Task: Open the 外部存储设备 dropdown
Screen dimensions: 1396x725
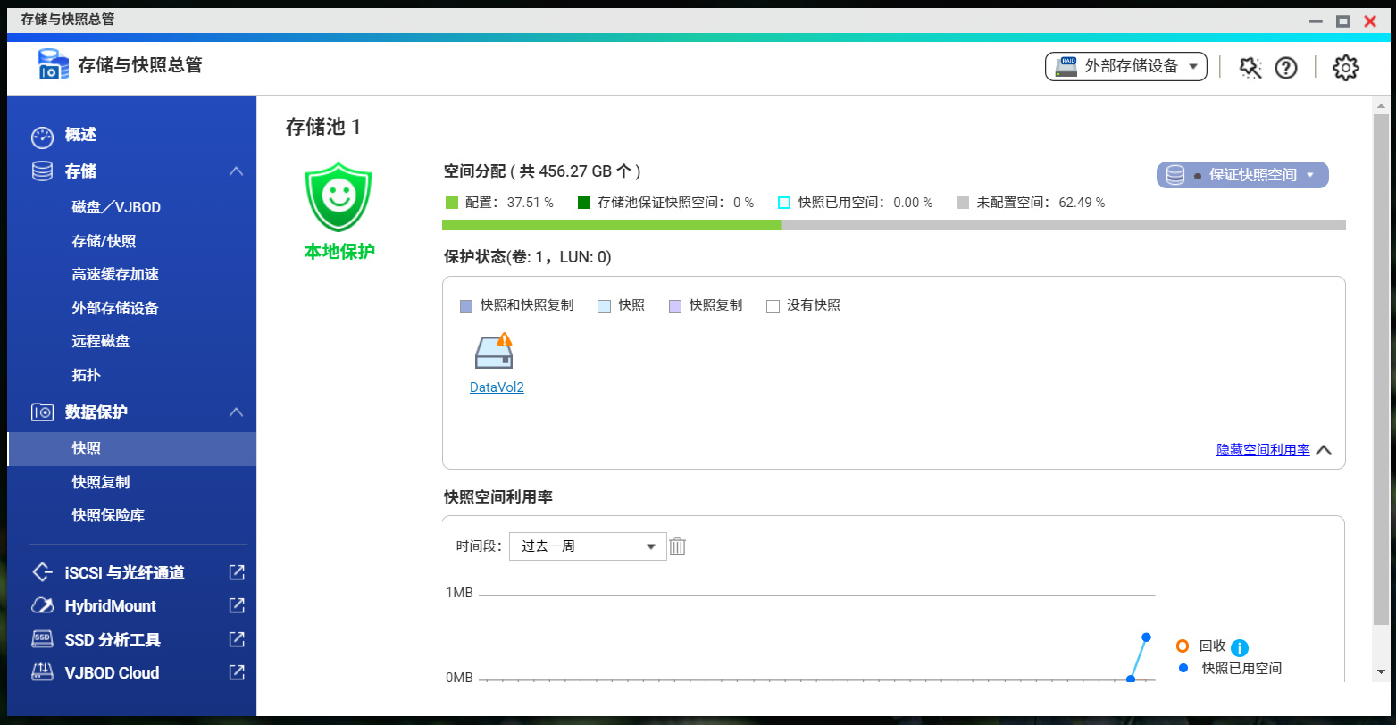Action: pyautogui.click(x=1126, y=66)
